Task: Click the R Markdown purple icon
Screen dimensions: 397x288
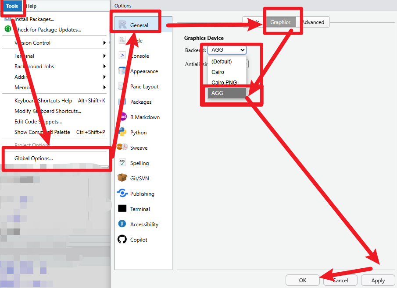Action: tap(123, 116)
